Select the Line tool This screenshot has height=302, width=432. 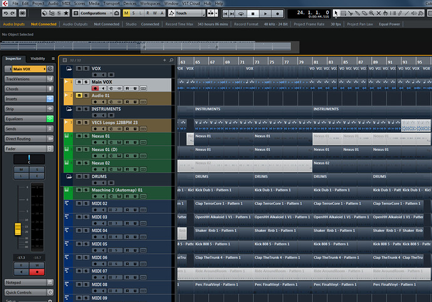coord(407,13)
